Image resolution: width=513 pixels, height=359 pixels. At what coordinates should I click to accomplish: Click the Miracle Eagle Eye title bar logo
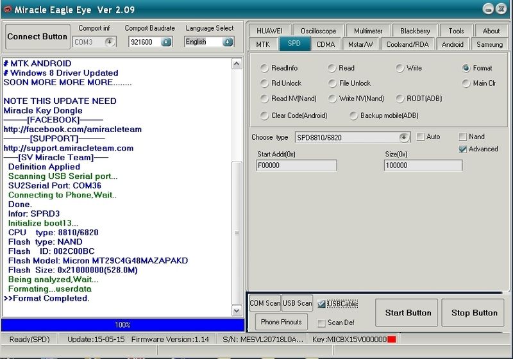[8, 9]
